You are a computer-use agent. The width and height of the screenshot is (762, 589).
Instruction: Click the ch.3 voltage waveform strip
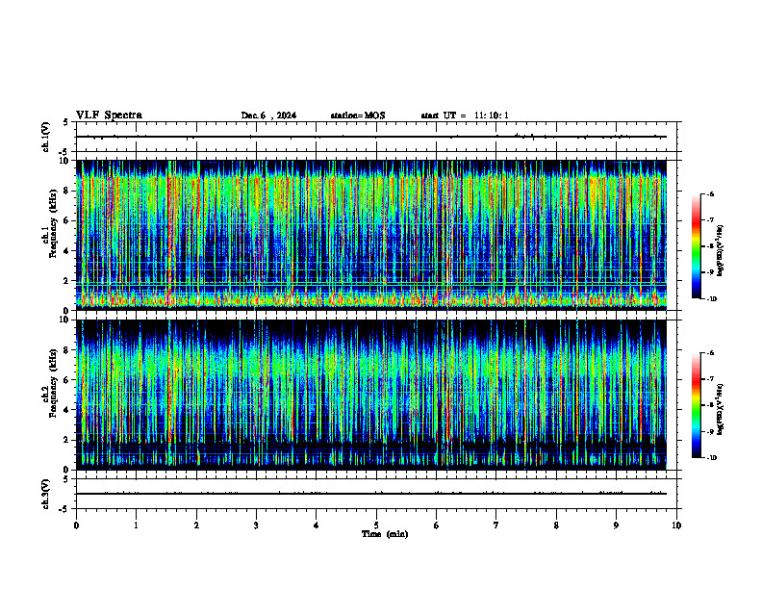point(376,494)
